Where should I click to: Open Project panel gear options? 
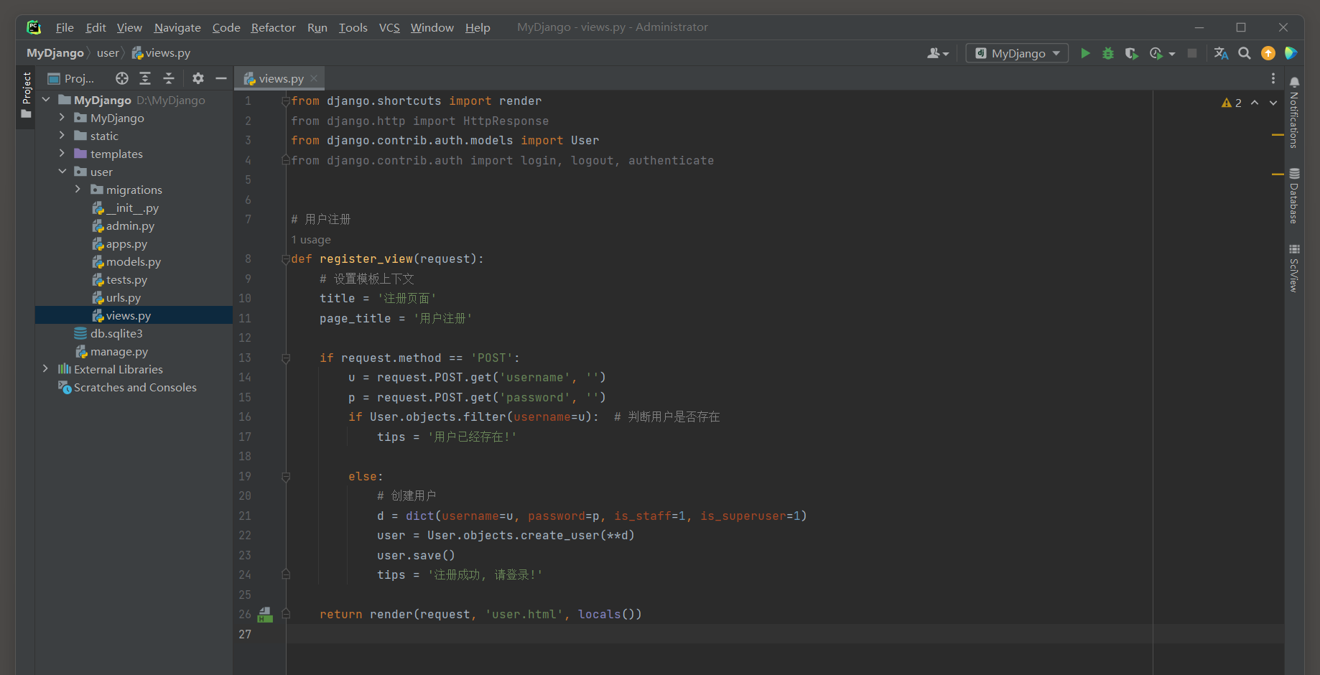click(198, 78)
